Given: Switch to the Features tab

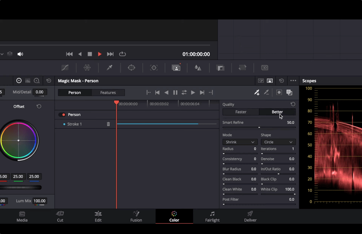Looking at the screenshot, I should (x=108, y=93).
